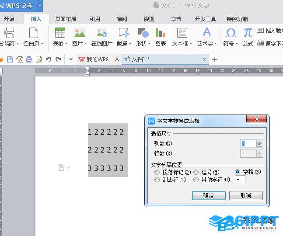Click the Redo arrow icon
283x236 pixels.
(58, 59)
